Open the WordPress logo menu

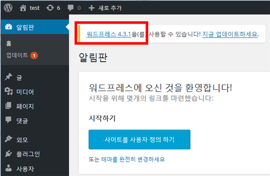pos(8,8)
